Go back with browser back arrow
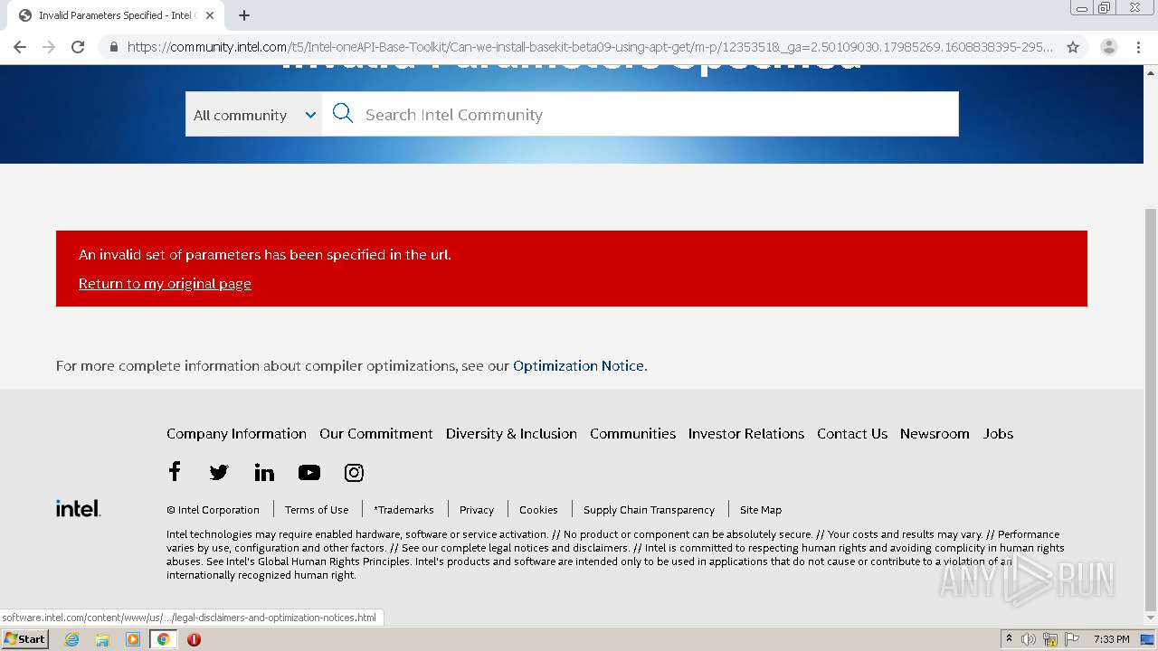The width and height of the screenshot is (1158, 651). pyautogui.click(x=20, y=47)
